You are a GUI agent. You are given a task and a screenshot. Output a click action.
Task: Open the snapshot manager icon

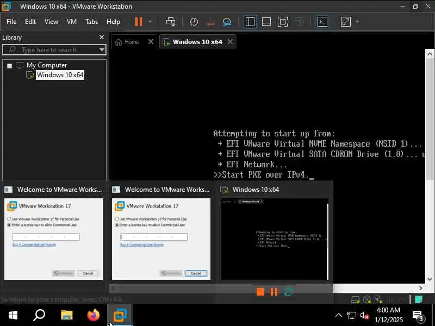(x=227, y=22)
